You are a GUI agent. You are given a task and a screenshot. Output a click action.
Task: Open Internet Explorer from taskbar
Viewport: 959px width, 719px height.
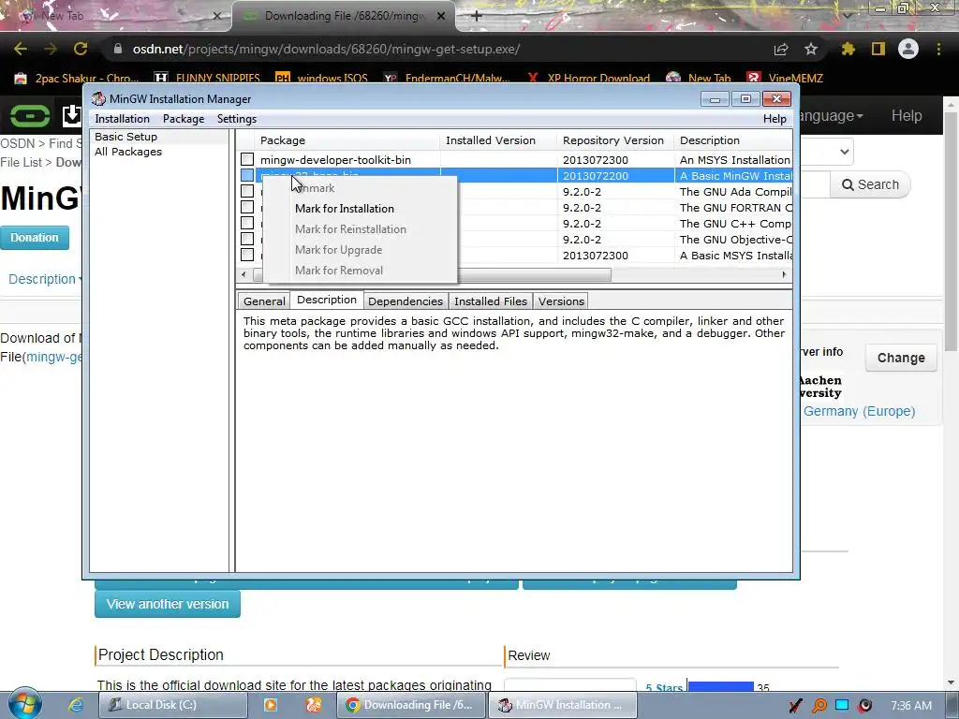click(x=76, y=705)
